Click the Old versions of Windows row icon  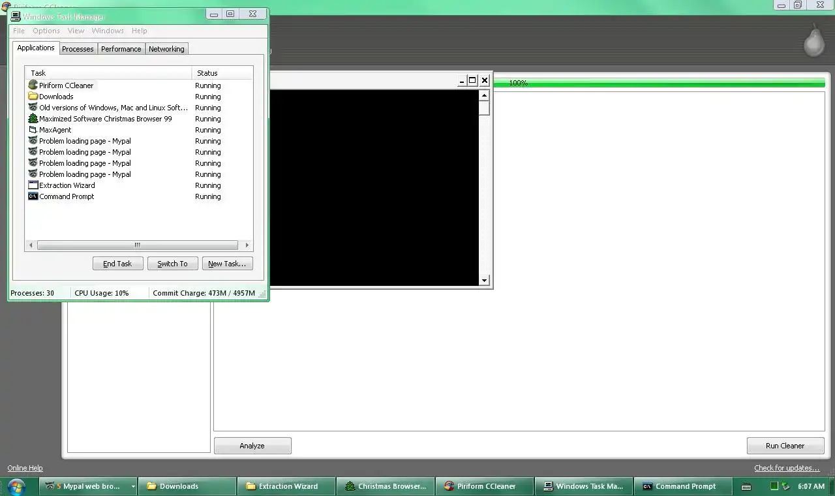click(33, 108)
